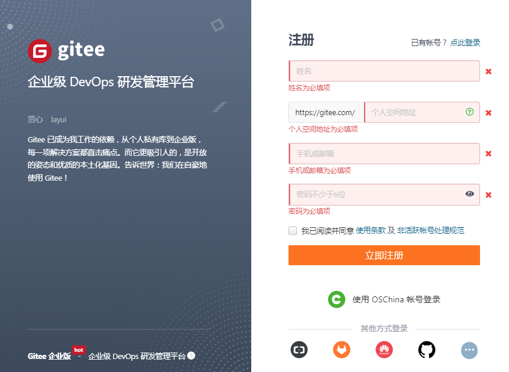Click the 密码为必填项 error message
Image resolution: width=509 pixels, height=372 pixels.
[309, 211]
